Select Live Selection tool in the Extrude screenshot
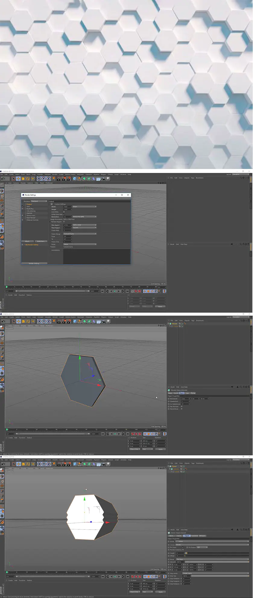Screen dimensions: 253x598 click(x=14, y=321)
